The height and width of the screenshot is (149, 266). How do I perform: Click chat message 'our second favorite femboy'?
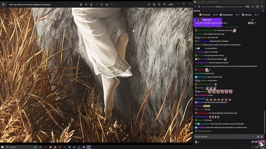(x=214, y=55)
